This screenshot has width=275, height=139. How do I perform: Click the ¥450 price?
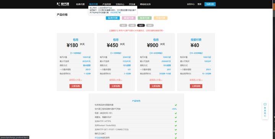pyautogui.click(x=112, y=45)
